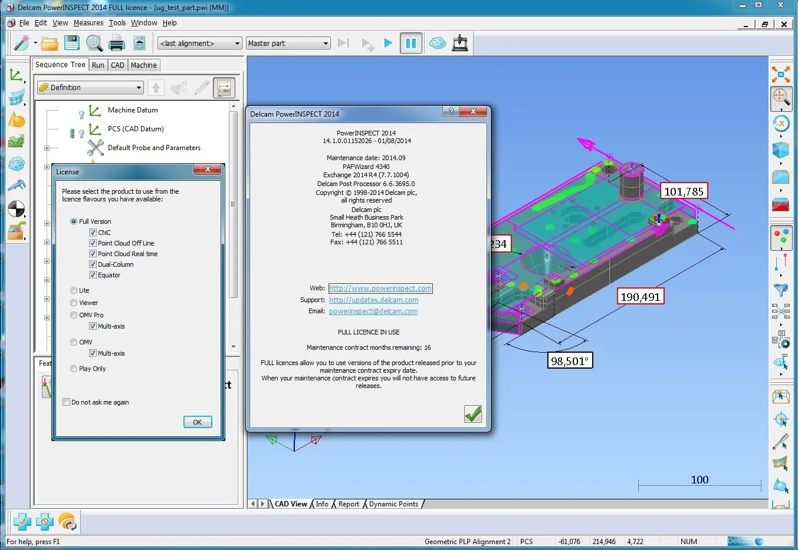Screen dimensions: 798x550
Task: Click the black-white datum target icon
Action: (16, 209)
